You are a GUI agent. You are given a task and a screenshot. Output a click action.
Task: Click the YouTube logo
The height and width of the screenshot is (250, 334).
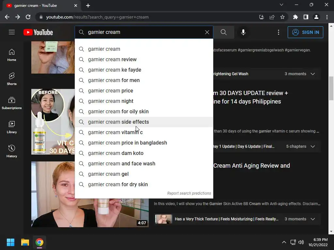[x=38, y=32]
